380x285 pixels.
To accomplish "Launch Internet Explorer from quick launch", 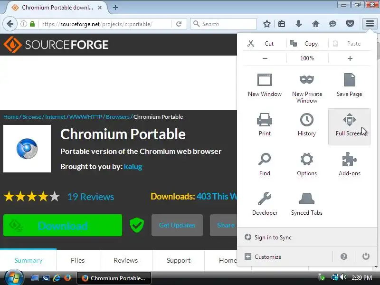I will pyautogui.click(x=57, y=278).
